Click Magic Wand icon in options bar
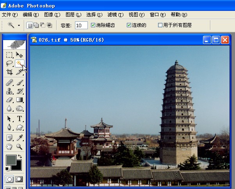 [x=11, y=25]
